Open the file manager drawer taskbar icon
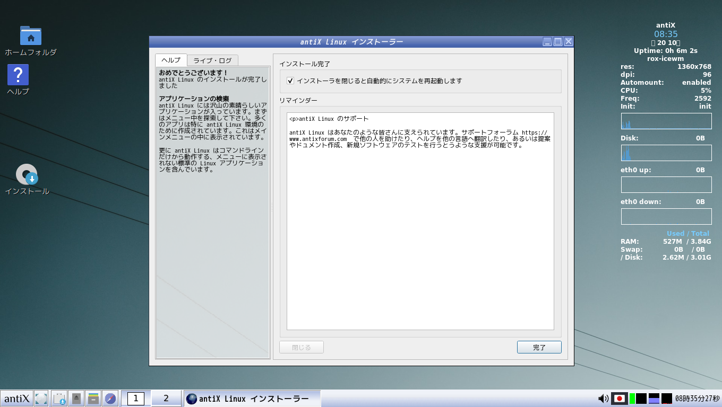 tap(93, 399)
